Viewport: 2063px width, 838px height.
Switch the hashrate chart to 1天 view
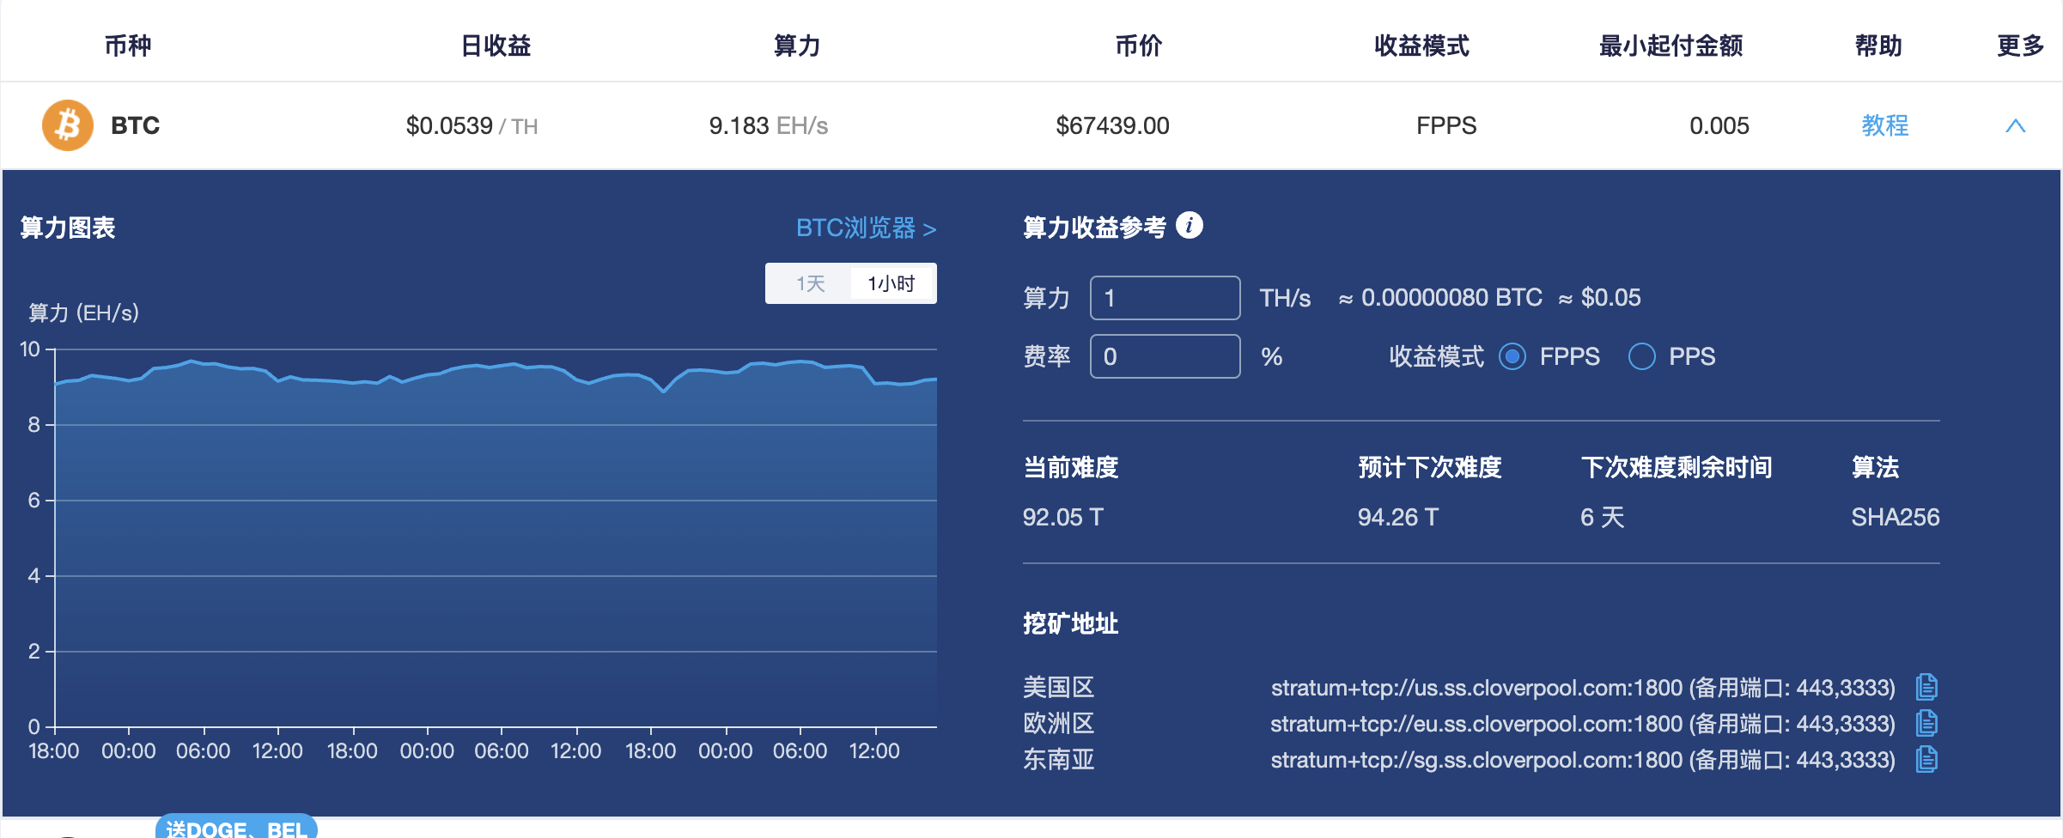pyautogui.click(x=808, y=282)
